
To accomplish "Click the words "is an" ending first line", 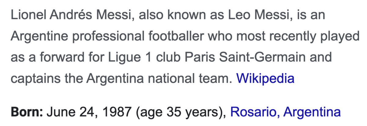I will pos(309,15).
